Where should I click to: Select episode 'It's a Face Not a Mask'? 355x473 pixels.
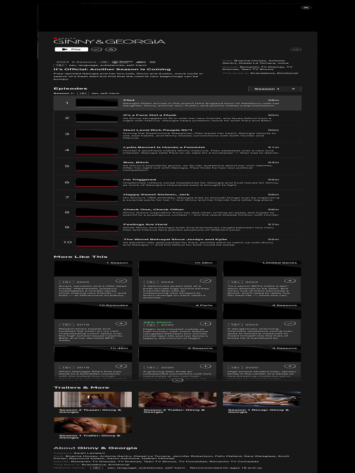click(177, 118)
